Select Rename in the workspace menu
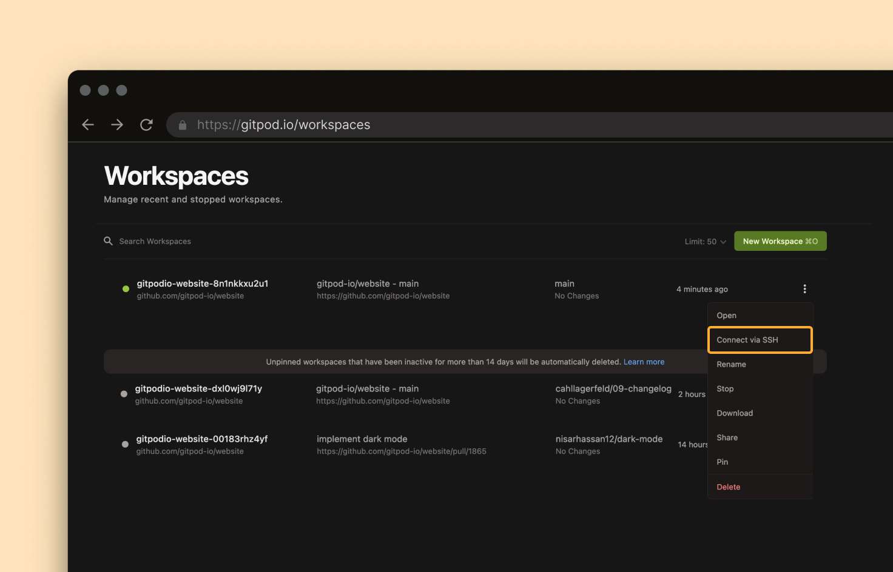Image resolution: width=893 pixels, height=572 pixels. click(x=731, y=364)
